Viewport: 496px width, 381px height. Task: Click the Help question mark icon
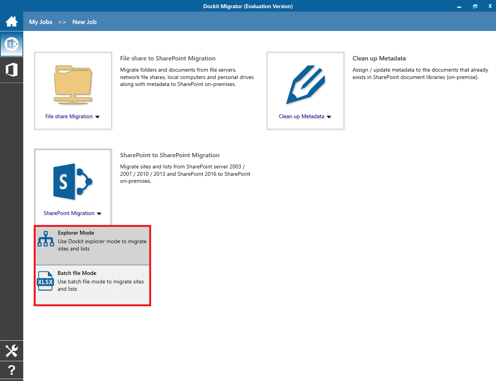(x=12, y=370)
